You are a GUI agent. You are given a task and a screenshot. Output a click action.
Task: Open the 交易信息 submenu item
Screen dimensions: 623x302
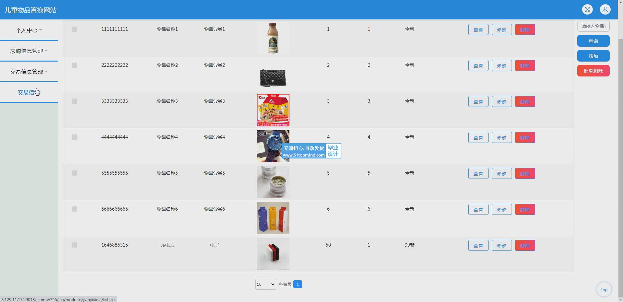tap(29, 92)
